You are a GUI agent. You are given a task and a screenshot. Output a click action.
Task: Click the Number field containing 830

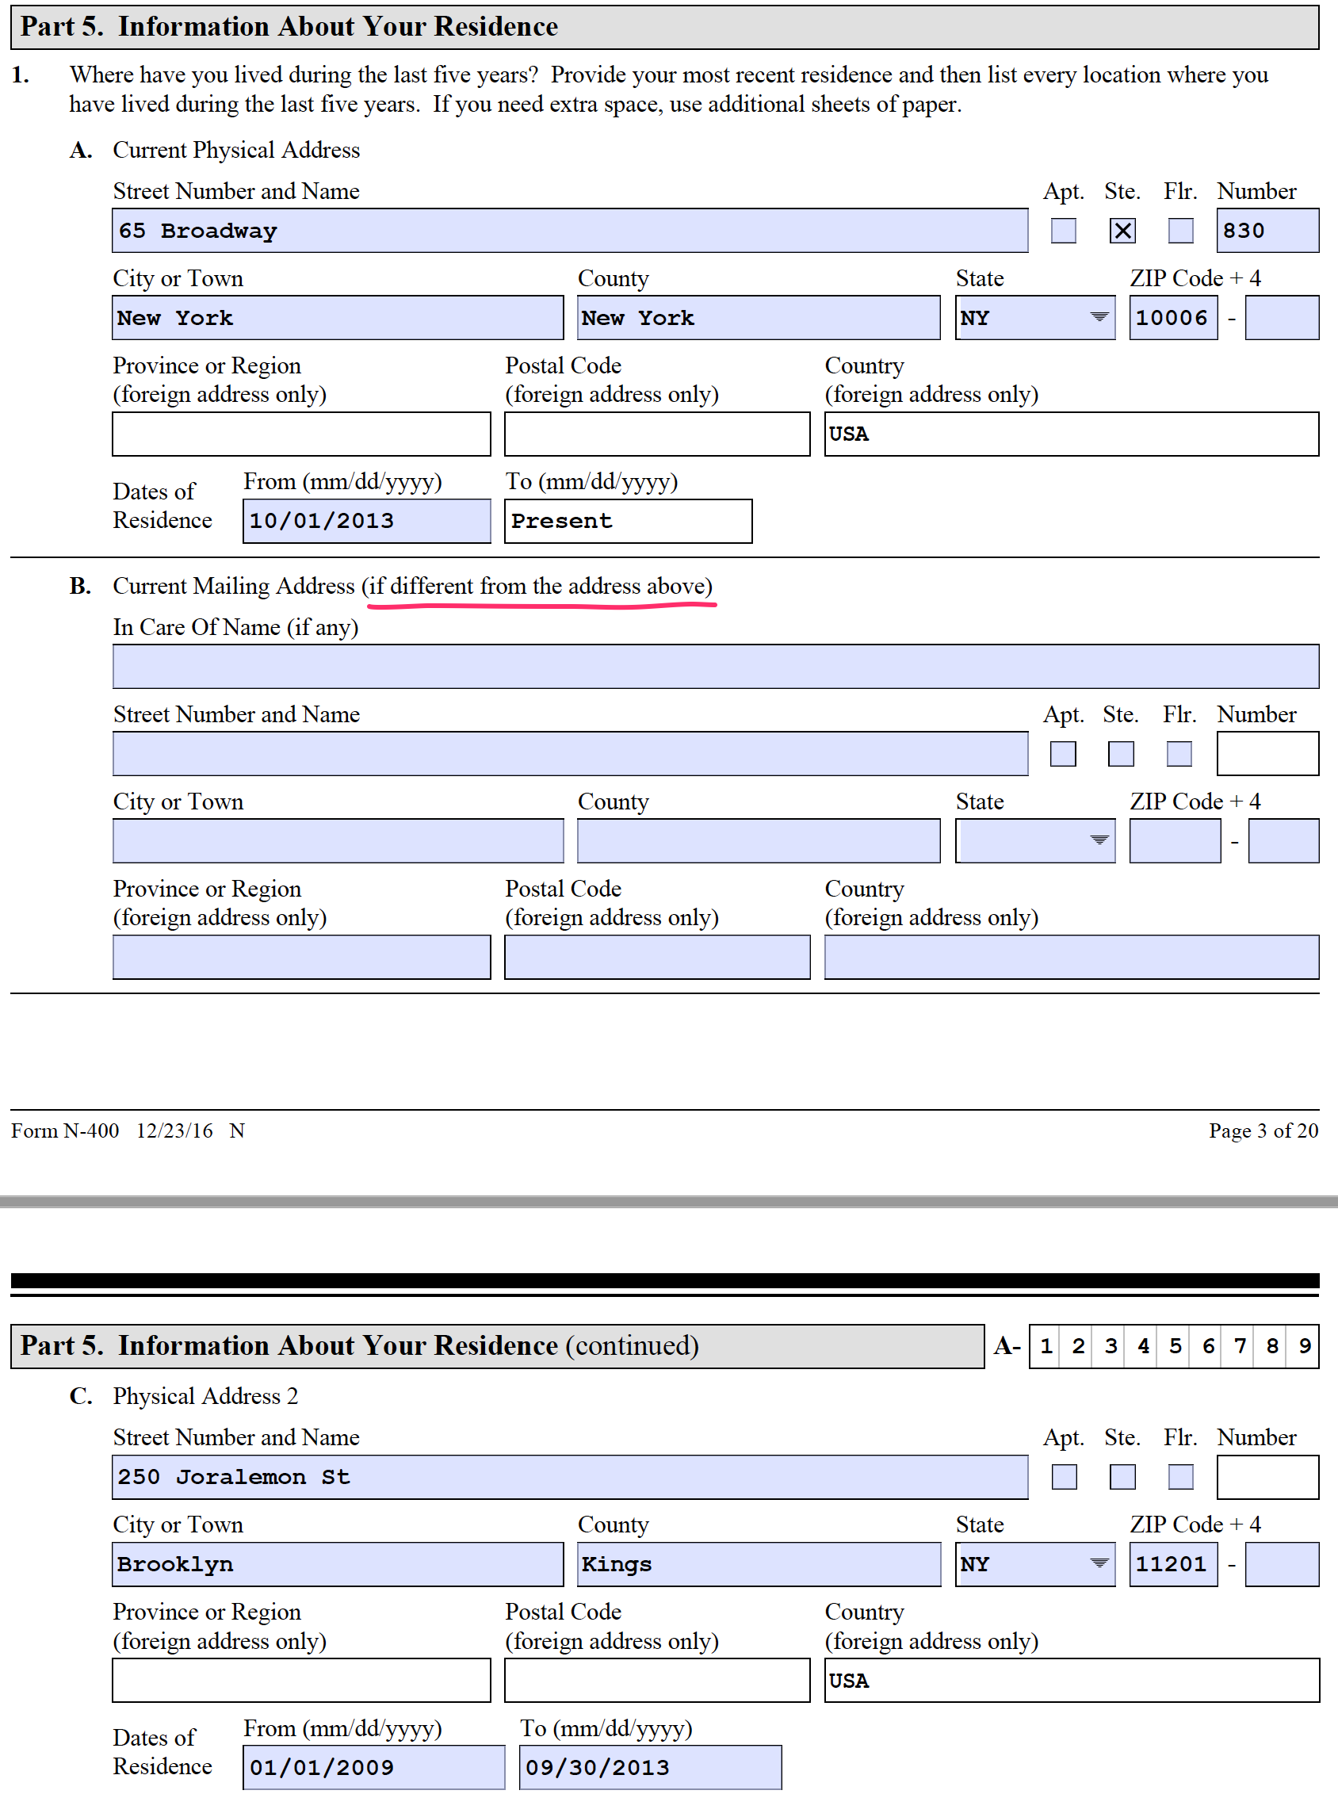(x=1266, y=231)
